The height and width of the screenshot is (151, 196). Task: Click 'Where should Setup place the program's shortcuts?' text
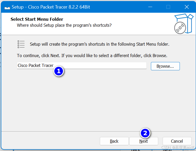[64, 25]
